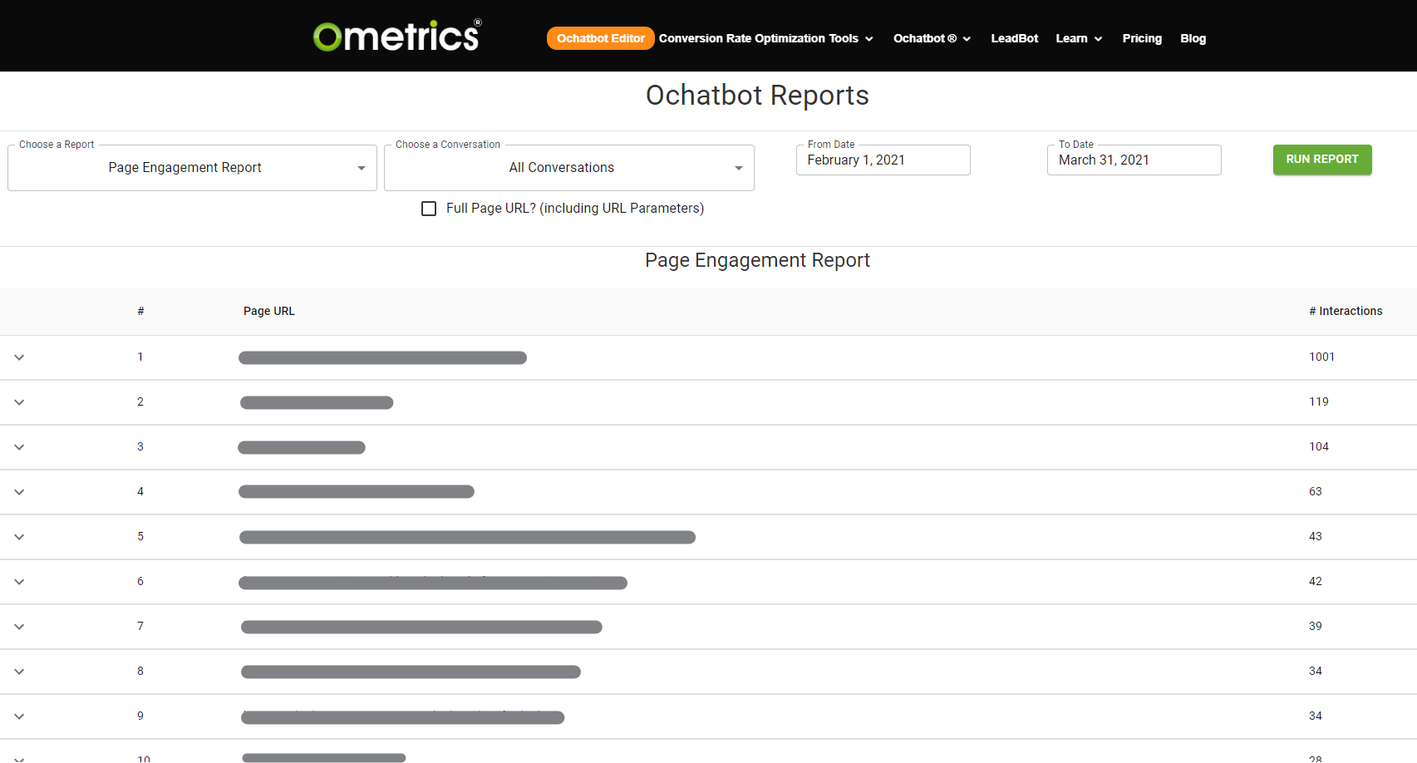
Task: Click the # column header
Action: point(140,311)
